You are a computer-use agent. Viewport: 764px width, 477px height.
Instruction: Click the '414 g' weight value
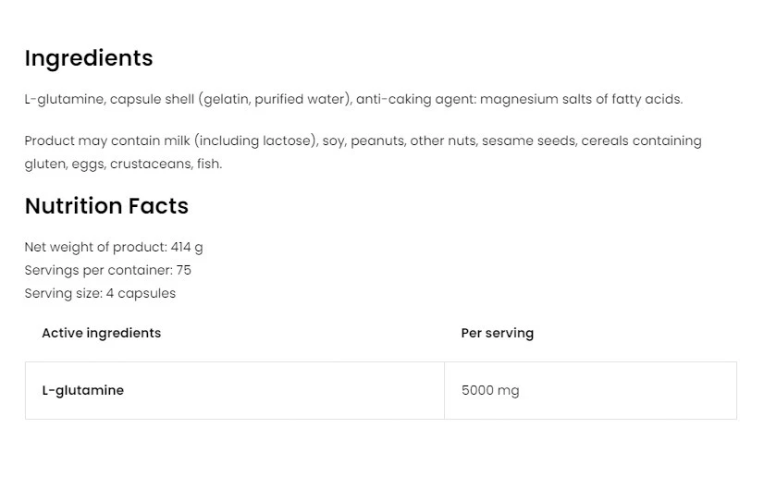(x=187, y=247)
